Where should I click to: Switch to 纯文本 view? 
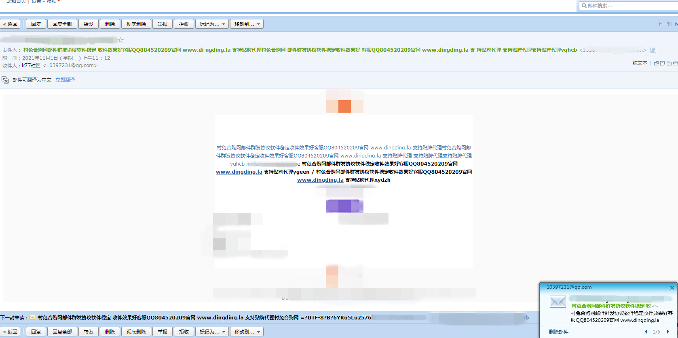pyautogui.click(x=640, y=63)
